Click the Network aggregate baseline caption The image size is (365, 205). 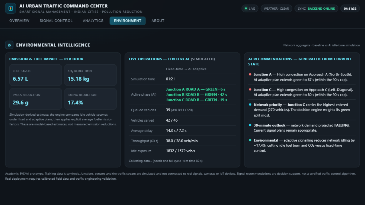(322, 45)
